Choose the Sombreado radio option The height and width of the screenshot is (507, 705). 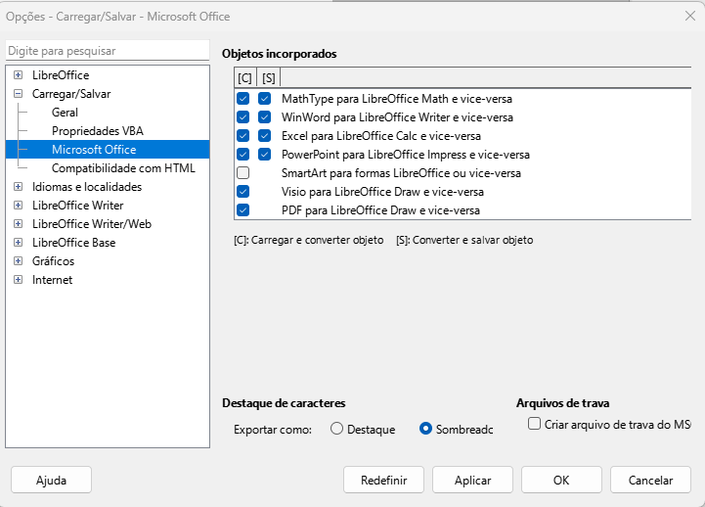coord(425,429)
